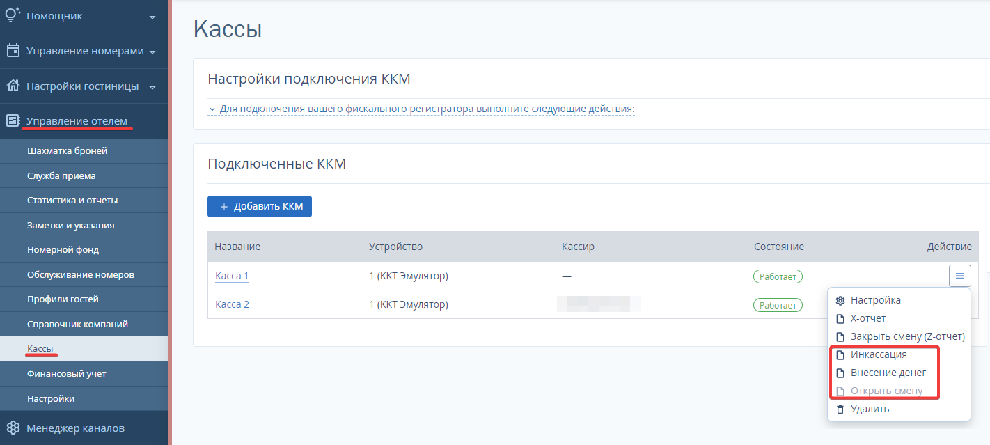Click the Работает status of Касса 1

(x=778, y=276)
